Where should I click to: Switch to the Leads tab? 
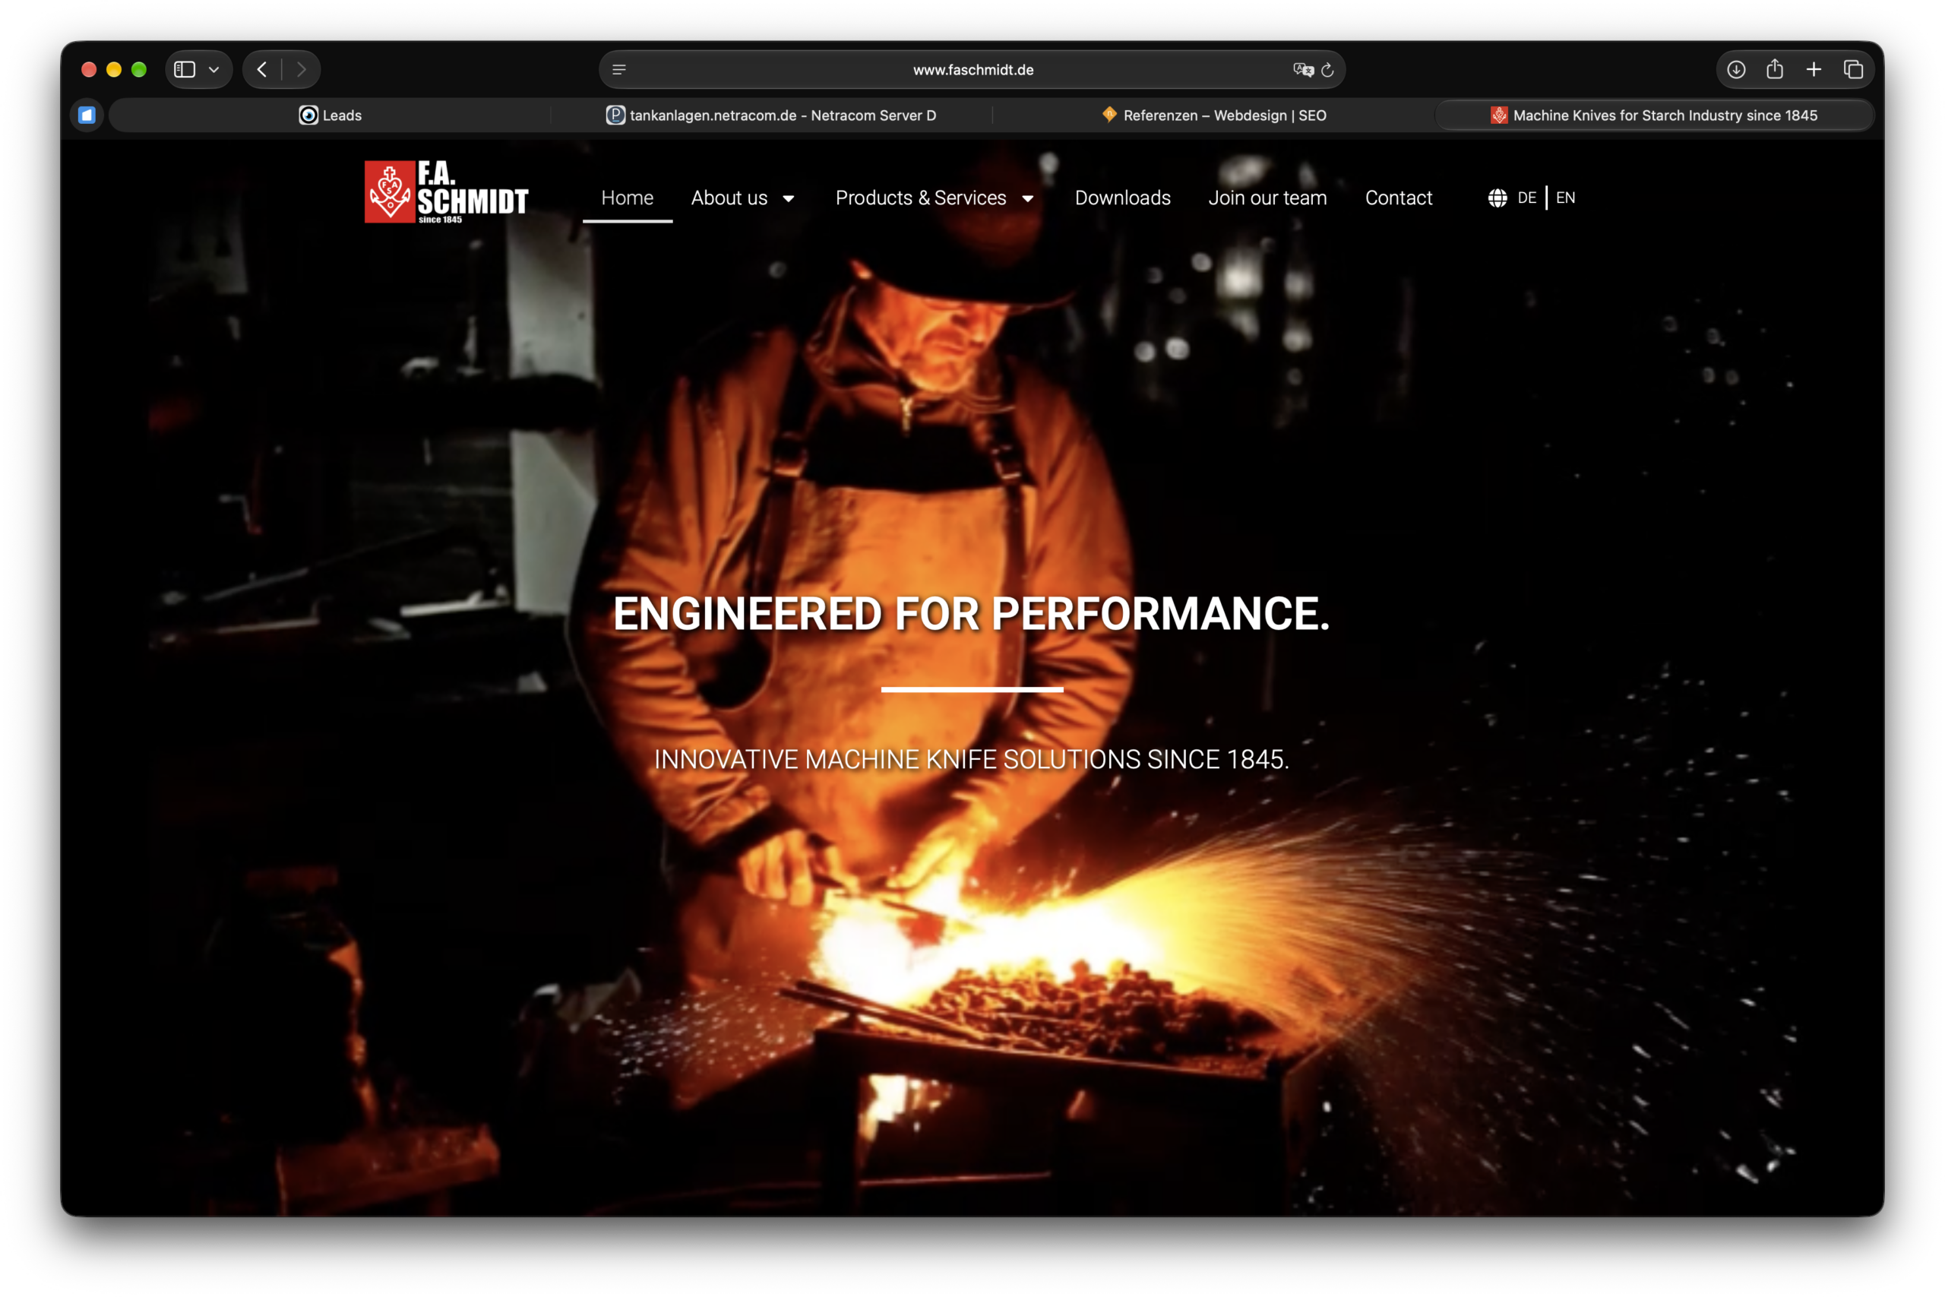(x=330, y=115)
